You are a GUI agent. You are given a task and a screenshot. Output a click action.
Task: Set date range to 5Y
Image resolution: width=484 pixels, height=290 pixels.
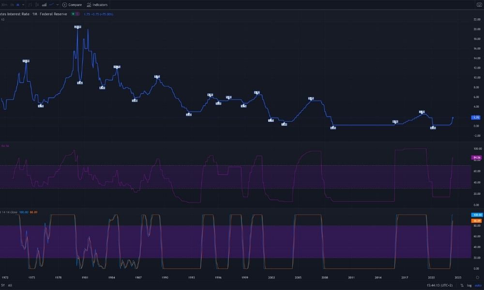3,286
